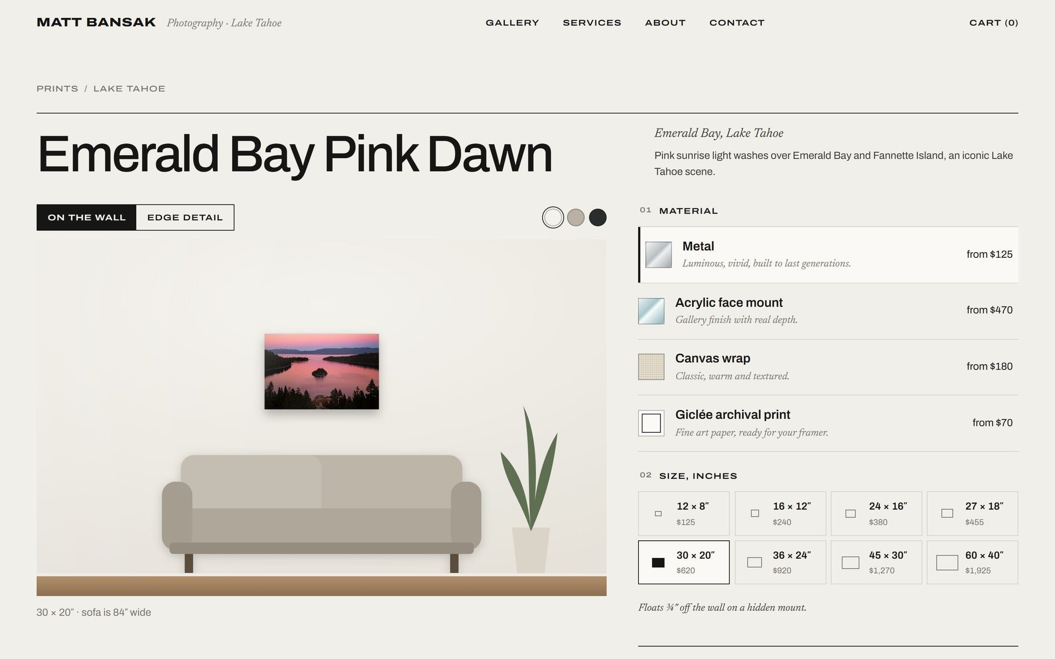Click the 'from $125' price text
The height and width of the screenshot is (659, 1055).
[989, 254]
